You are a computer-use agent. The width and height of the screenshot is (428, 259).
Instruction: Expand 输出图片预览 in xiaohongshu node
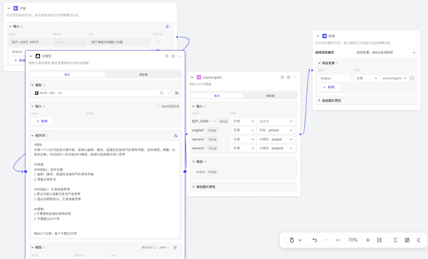193,187
